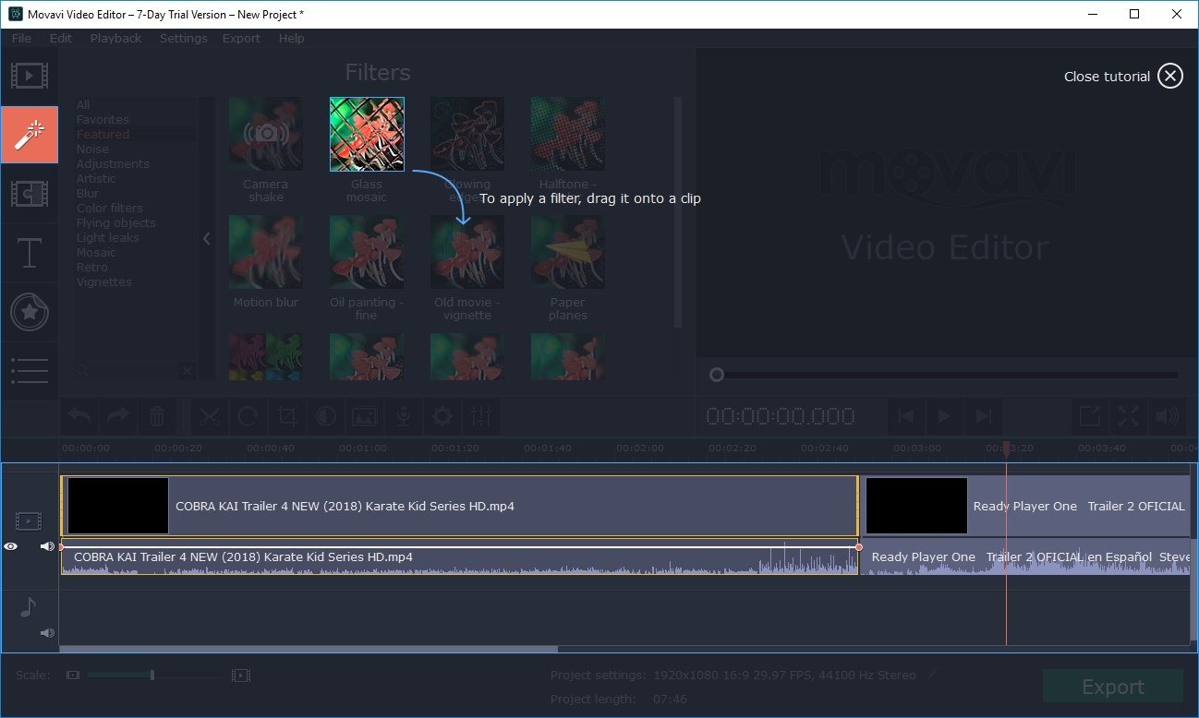Open the File menu
The width and height of the screenshot is (1199, 718).
pyautogui.click(x=21, y=38)
